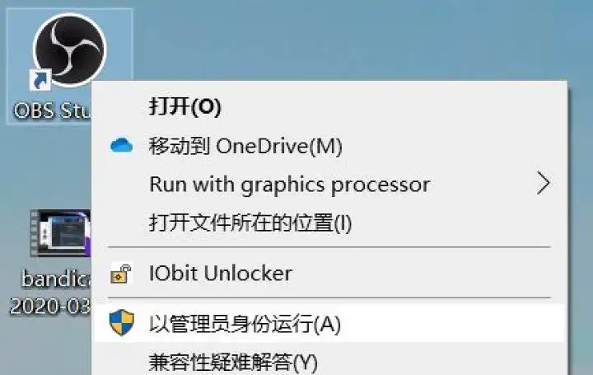
Task: Click the IObit Unlocker padlock icon
Action: 121,273
